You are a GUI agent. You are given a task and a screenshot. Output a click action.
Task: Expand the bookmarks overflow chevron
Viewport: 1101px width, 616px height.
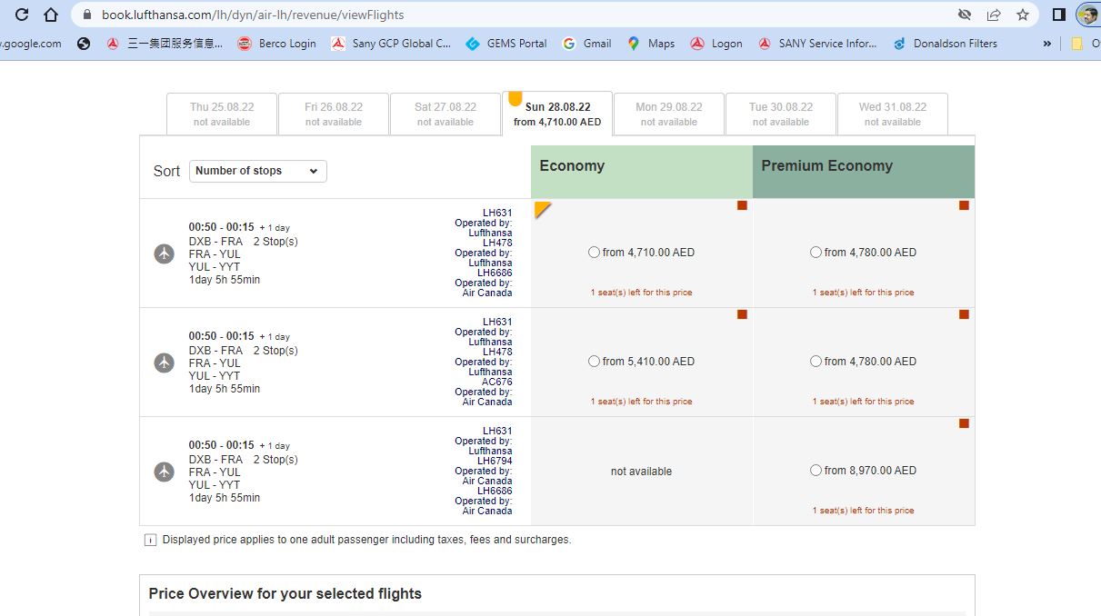click(x=1046, y=43)
